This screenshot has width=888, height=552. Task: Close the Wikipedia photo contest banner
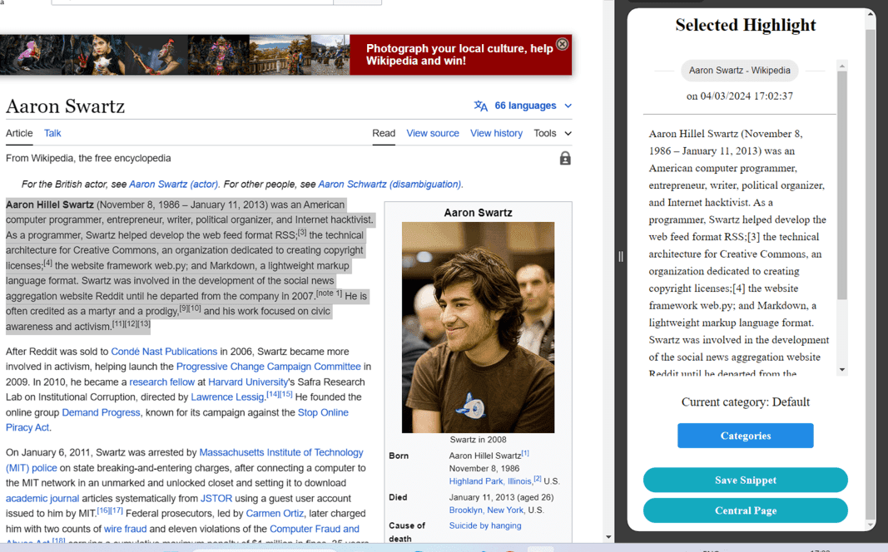(x=562, y=44)
